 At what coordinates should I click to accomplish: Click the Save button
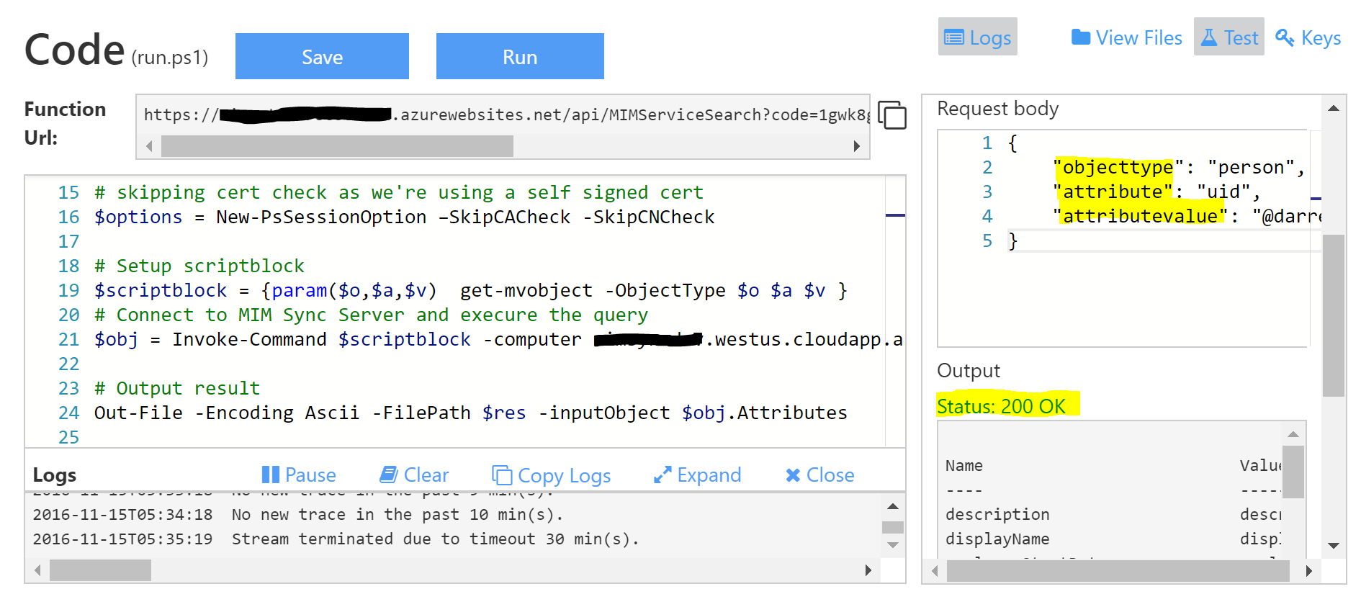[322, 57]
